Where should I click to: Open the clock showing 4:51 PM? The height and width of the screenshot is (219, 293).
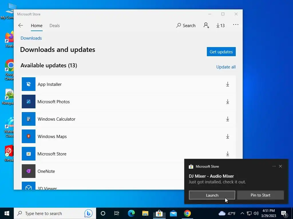268,213
